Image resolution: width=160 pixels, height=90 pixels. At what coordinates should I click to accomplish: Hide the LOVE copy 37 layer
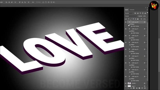126,29
